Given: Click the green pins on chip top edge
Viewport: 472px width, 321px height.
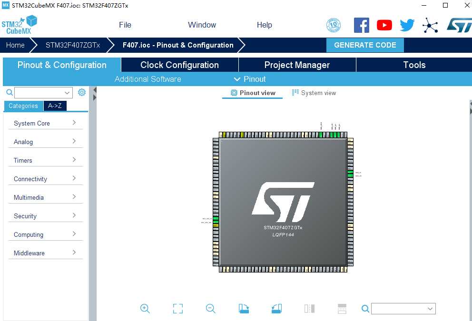Looking at the screenshot, I should tap(335, 135).
